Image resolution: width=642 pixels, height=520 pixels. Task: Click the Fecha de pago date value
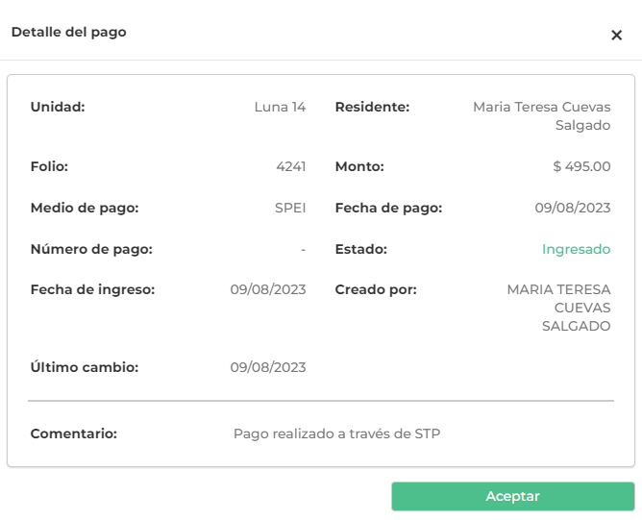pyautogui.click(x=573, y=208)
